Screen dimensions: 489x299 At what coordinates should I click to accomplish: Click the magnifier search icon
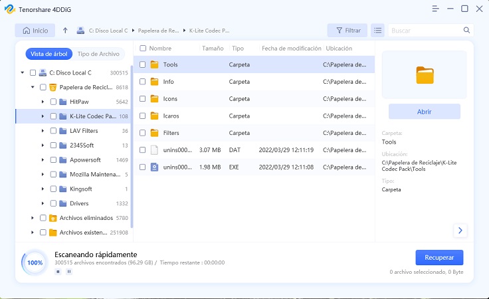tap(466, 31)
